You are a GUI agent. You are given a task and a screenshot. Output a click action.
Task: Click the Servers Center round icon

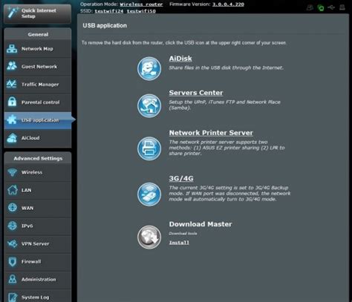[x=149, y=105]
